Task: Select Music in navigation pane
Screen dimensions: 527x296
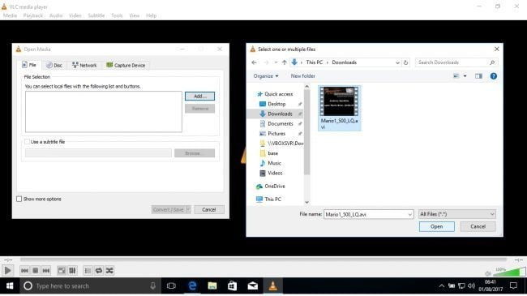Action: tap(274, 163)
